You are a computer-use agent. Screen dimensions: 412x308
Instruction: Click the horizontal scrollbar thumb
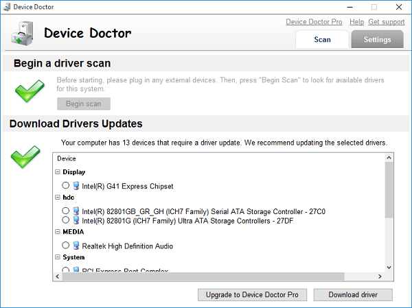[203, 276]
